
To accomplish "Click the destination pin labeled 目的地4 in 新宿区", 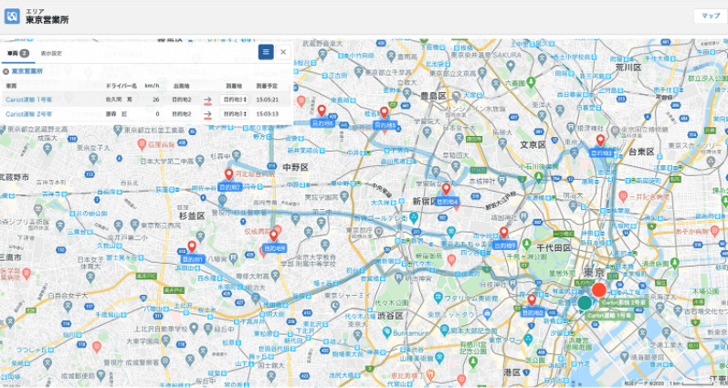I will (446, 189).
